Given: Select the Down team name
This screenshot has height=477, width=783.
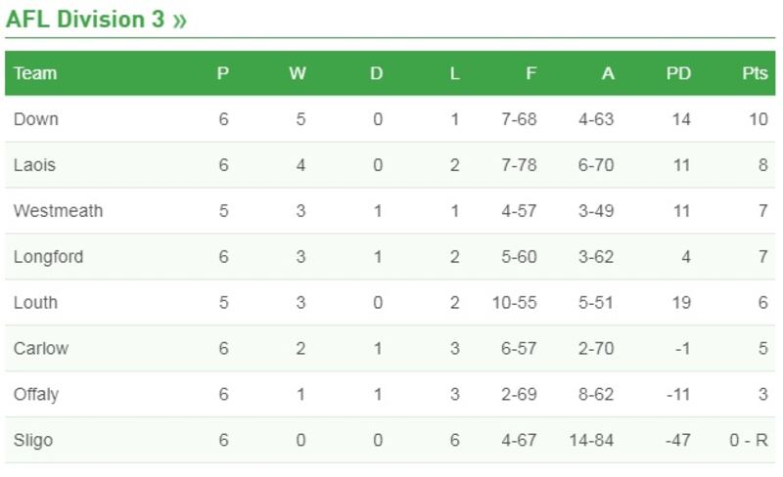Looking at the screenshot, I should pos(36,119).
